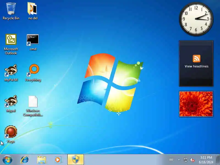Screen dimensions: 220x165
Task: Click the flower slideshow gadget image
Action: pos(196,104)
